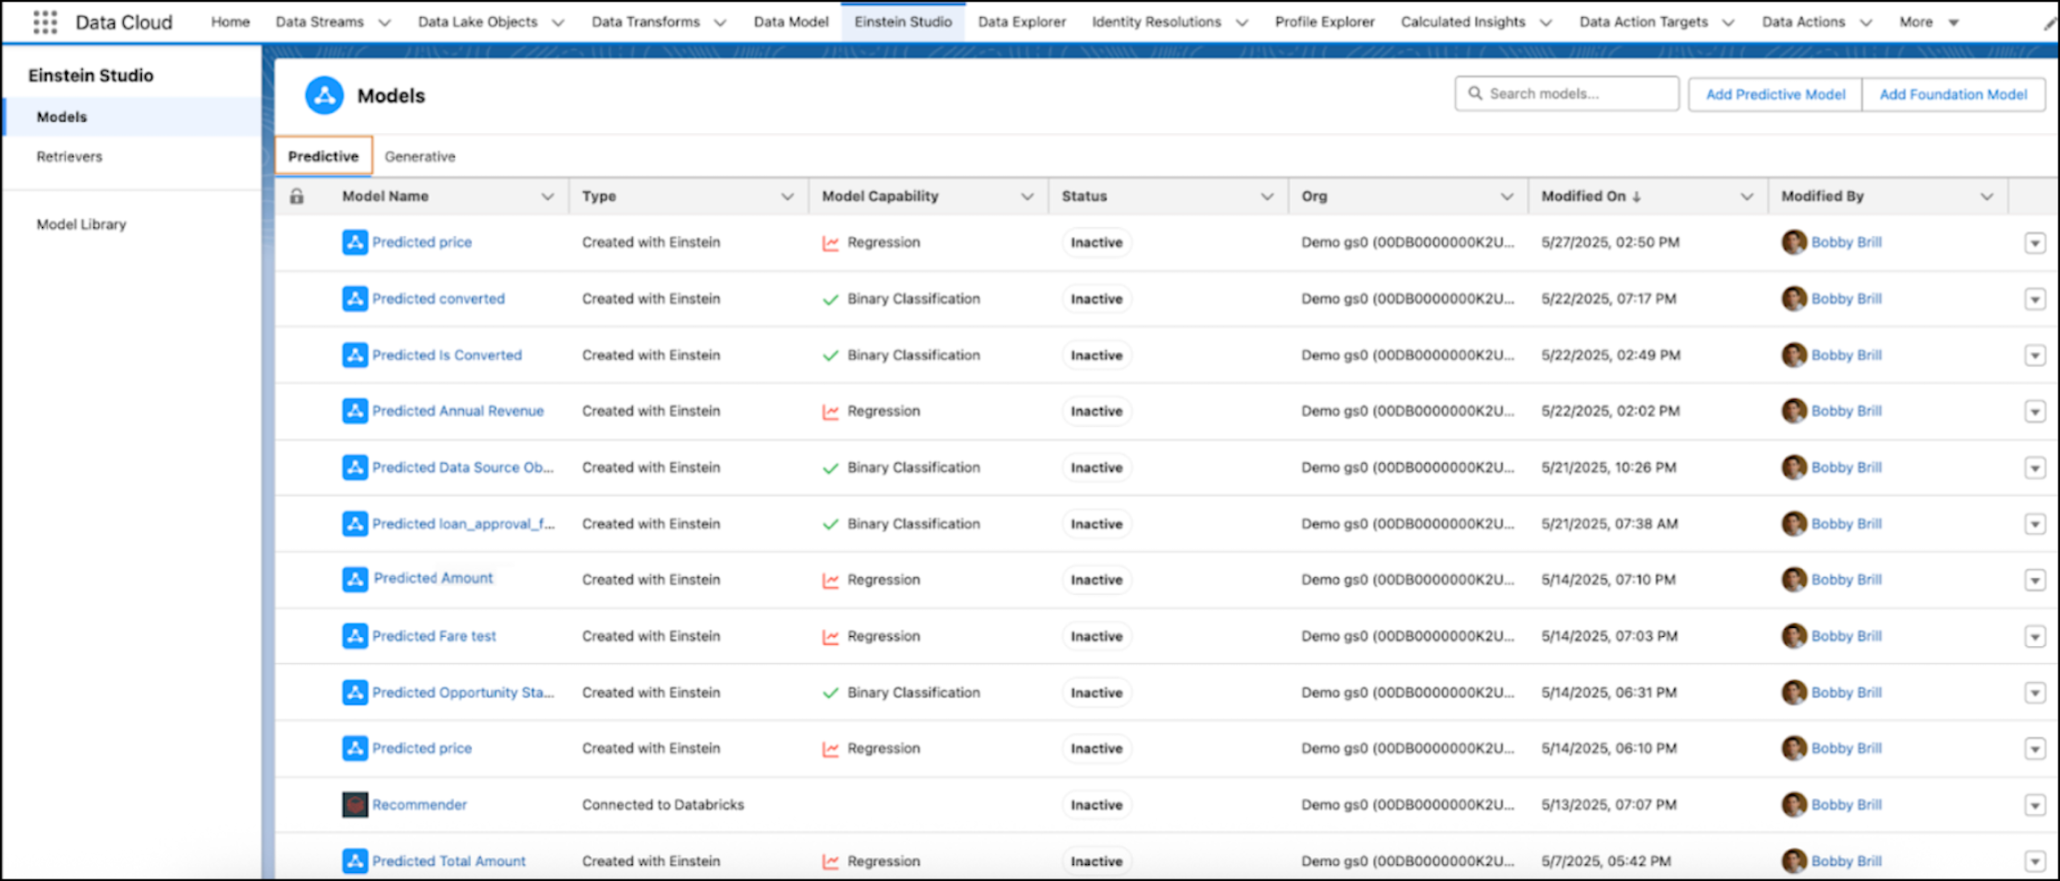This screenshot has height=881, width=2060.
Task: Click Bobby Brill's avatar in Predicted Amount row
Action: point(1793,579)
